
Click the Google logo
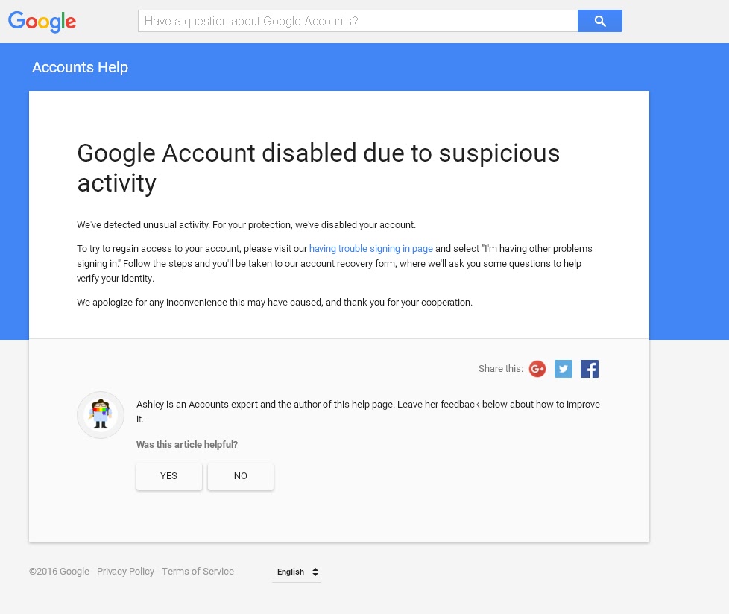tap(42, 22)
